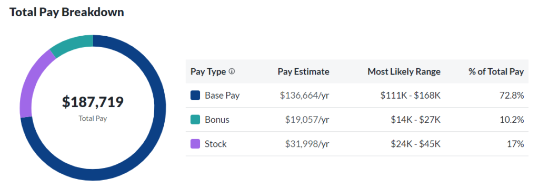The height and width of the screenshot is (189, 539).
Task: Click the teal Bonus donut segment
Action: tap(73, 44)
